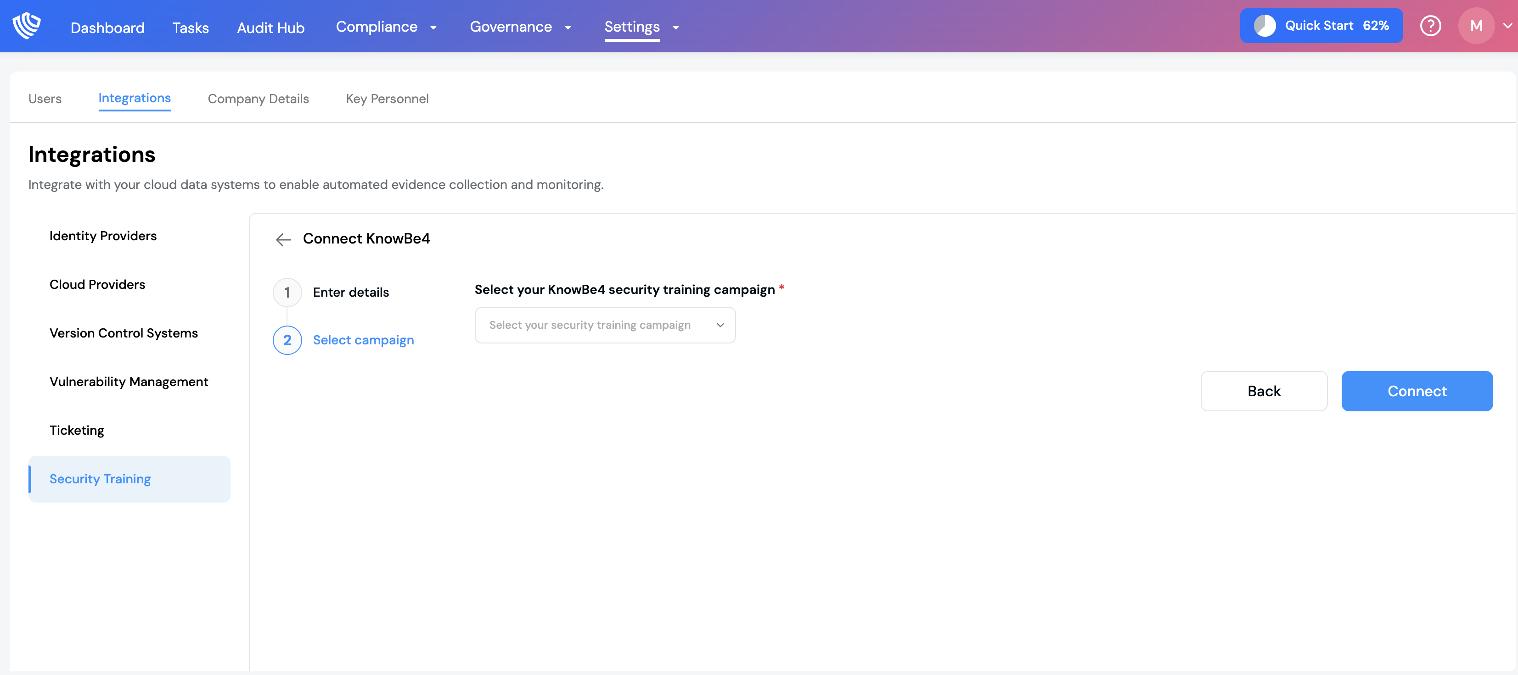Click the back arrow beside Connect KnowBe4
Viewport: 1518px width, 675px height.
(x=283, y=239)
